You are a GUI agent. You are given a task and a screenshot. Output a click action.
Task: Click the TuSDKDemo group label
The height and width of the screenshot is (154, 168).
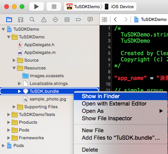(x=32, y=37)
